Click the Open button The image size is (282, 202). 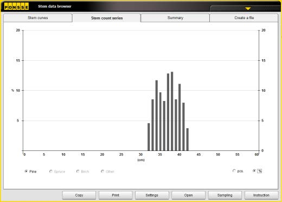188,195
